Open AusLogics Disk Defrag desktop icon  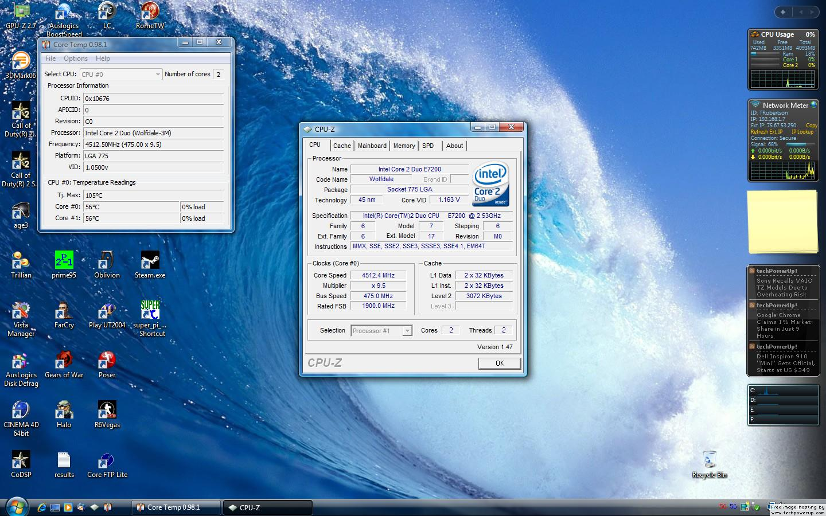pos(21,369)
